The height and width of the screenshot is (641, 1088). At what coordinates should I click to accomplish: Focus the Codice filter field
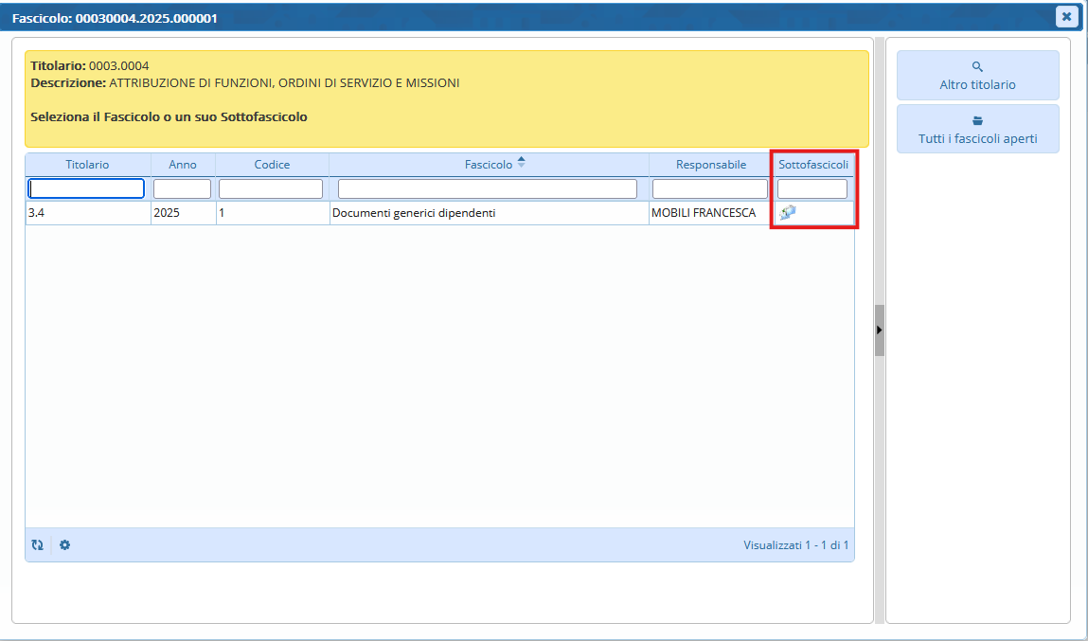tap(271, 188)
